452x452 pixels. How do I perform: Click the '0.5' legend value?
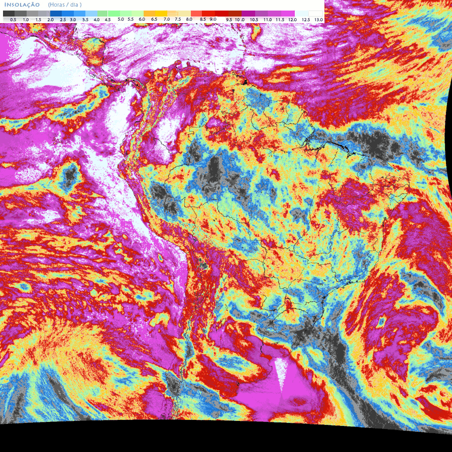click(x=13, y=20)
